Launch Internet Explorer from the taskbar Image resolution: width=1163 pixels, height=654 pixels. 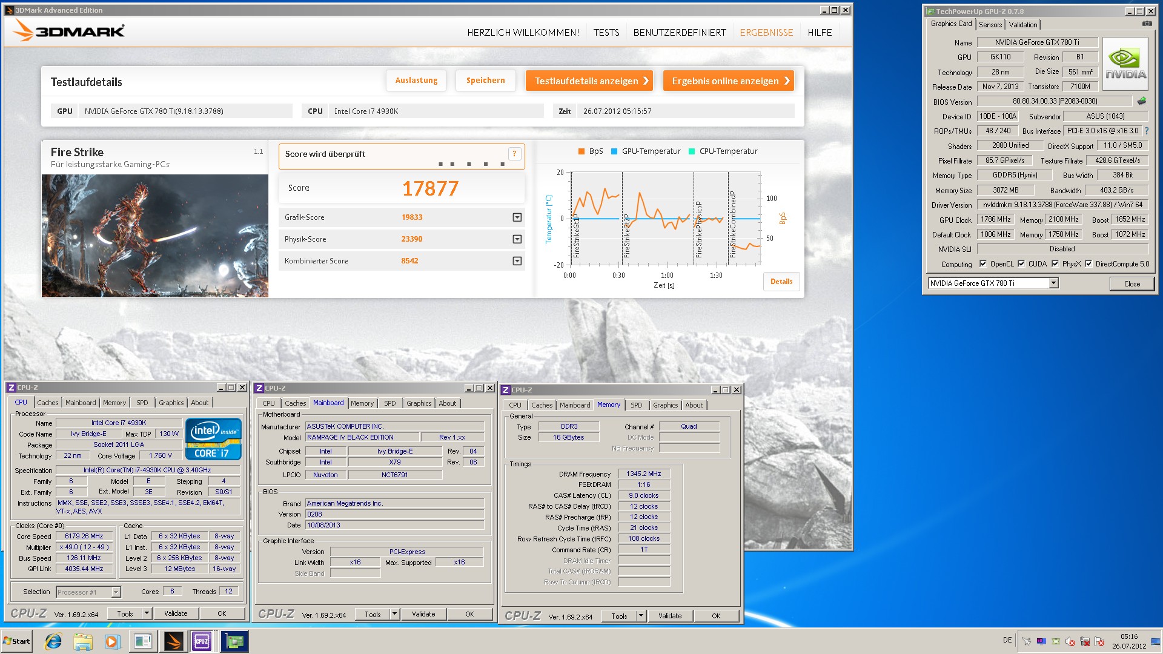coord(53,641)
